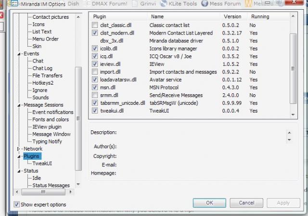
Task: Select Plugins tree item
Action: coord(31,156)
